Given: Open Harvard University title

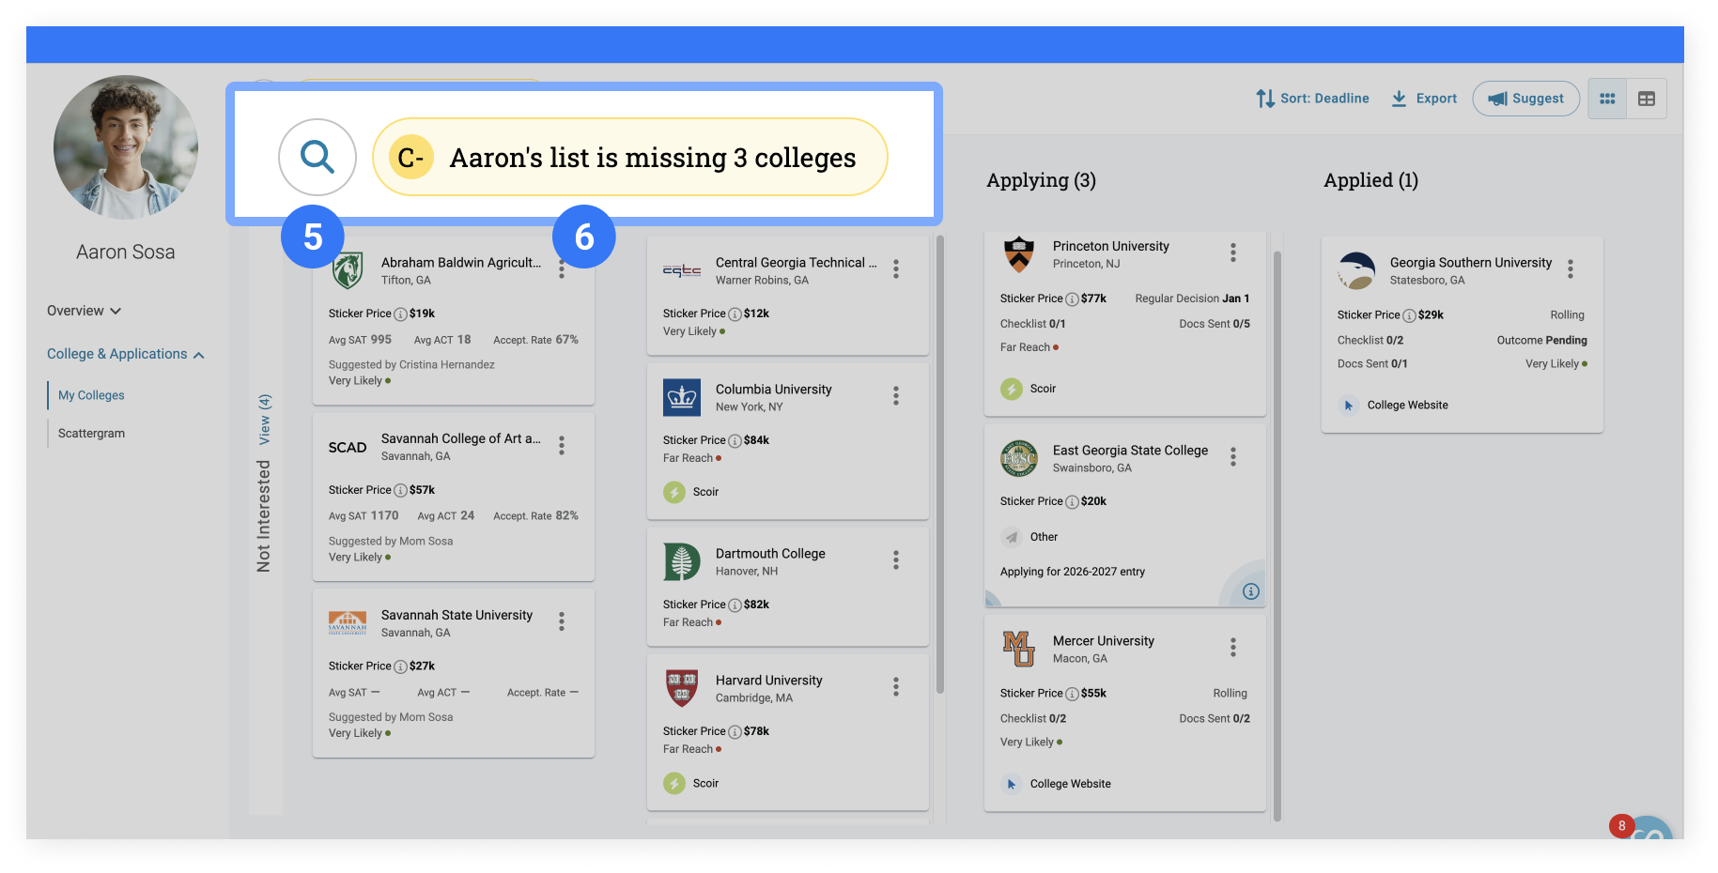Looking at the screenshot, I should click(768, 681).
